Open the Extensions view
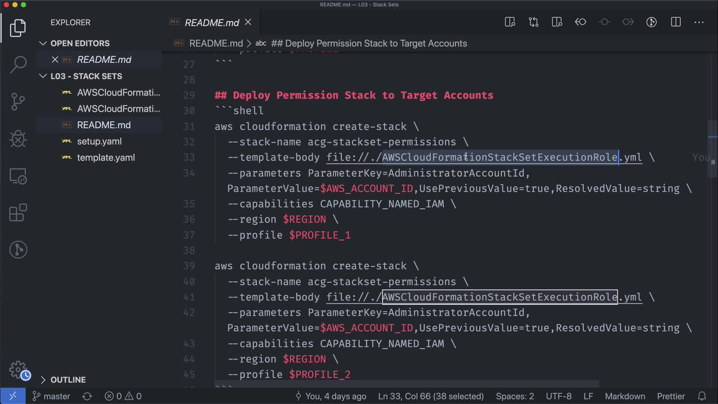Viewport: 718px width, 404px height. pos(18,213)
